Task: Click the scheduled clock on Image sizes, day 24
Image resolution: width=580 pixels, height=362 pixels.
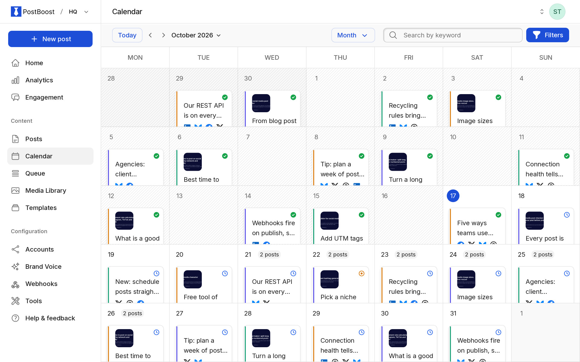Action: pyautogui.click(x=498, y=273)
